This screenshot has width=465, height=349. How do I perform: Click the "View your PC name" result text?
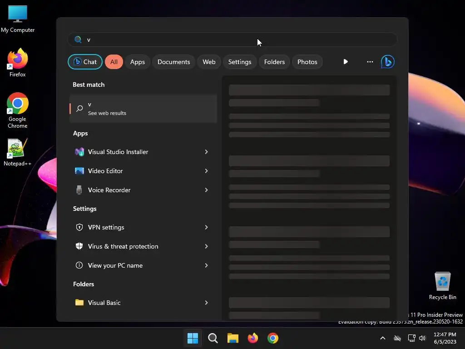tap(115, 265)
